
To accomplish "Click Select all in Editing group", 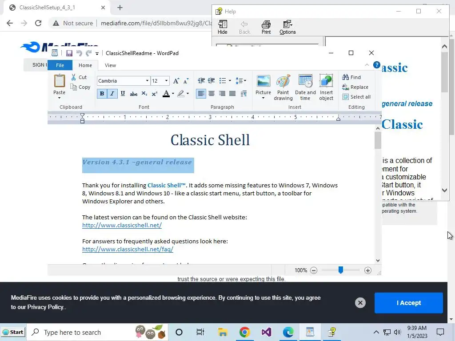I will tap(357, 97).
